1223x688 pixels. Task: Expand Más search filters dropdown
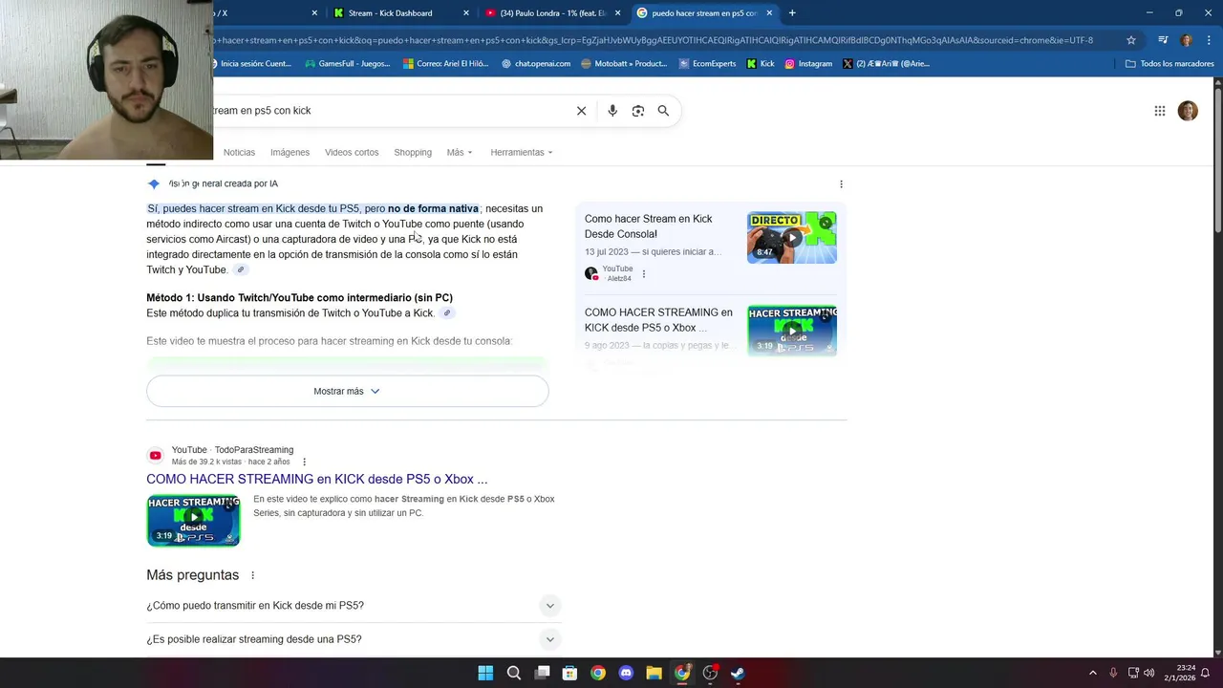click(x=460, y=153)
